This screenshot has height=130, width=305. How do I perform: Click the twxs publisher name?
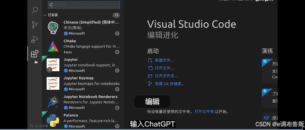click(x=68, y=52)
